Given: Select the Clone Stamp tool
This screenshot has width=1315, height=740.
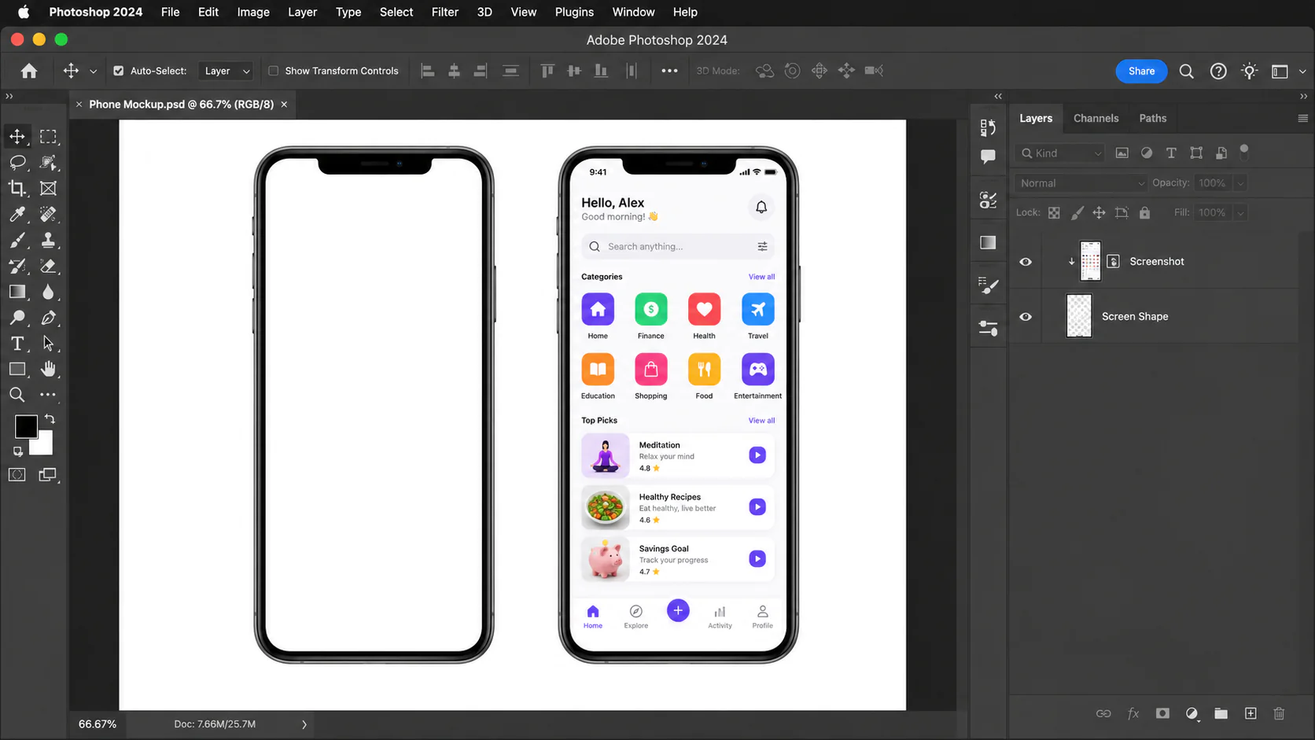Looking at the screenshot, I should tap(48, 240).
